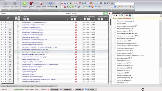Click the blue bars statistics collection icon
Image resolution: width=162 pixels, height=91 pixels.
65,4
